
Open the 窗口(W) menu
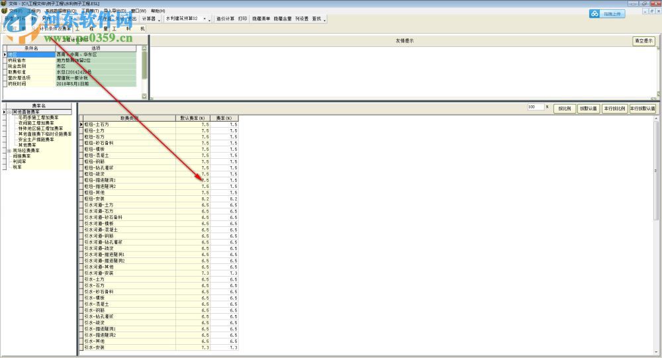click(x=138, y=11)
